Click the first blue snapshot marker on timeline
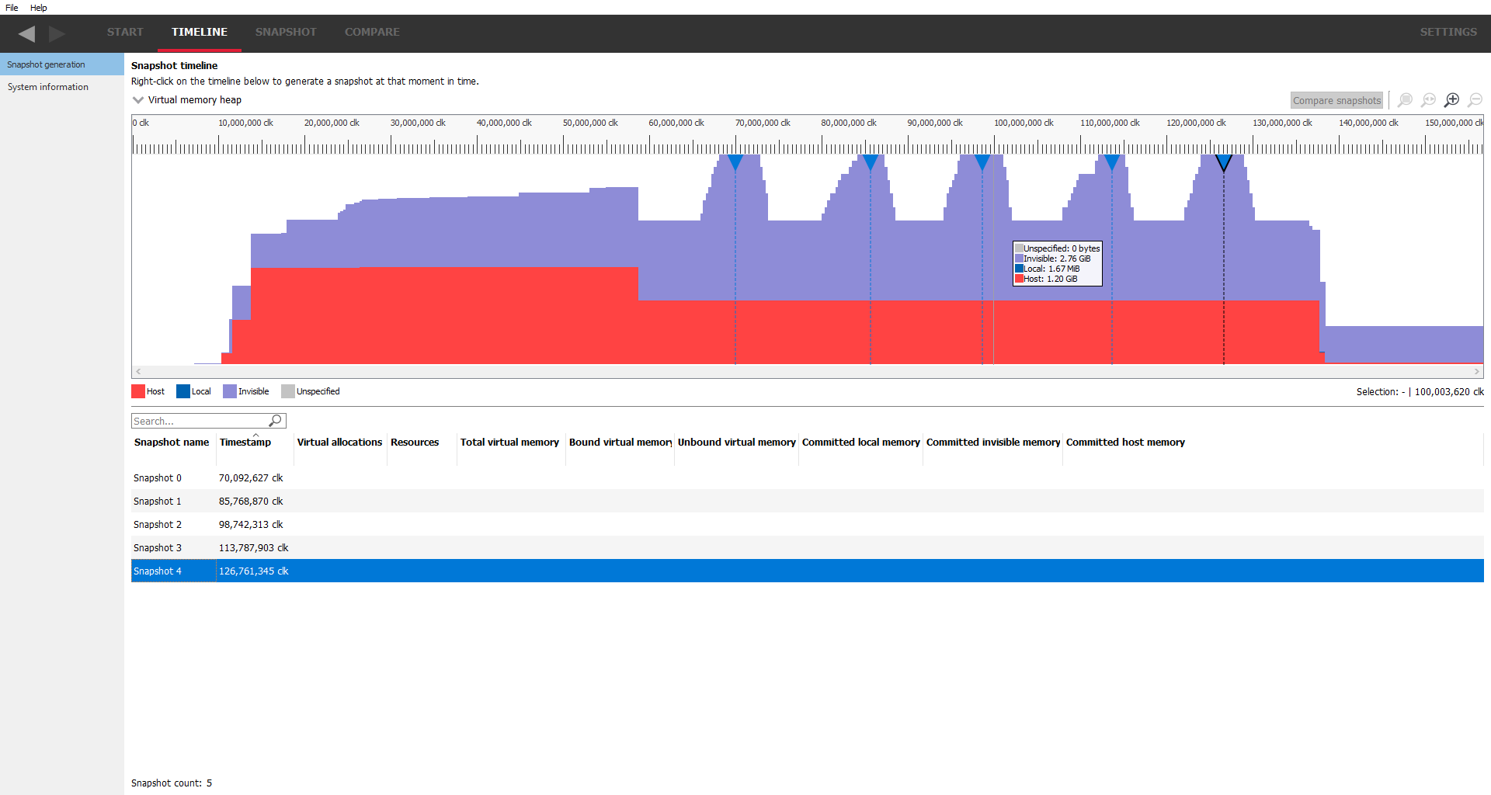This screenshot has height=795, width=1491. [x=735, y=161]
